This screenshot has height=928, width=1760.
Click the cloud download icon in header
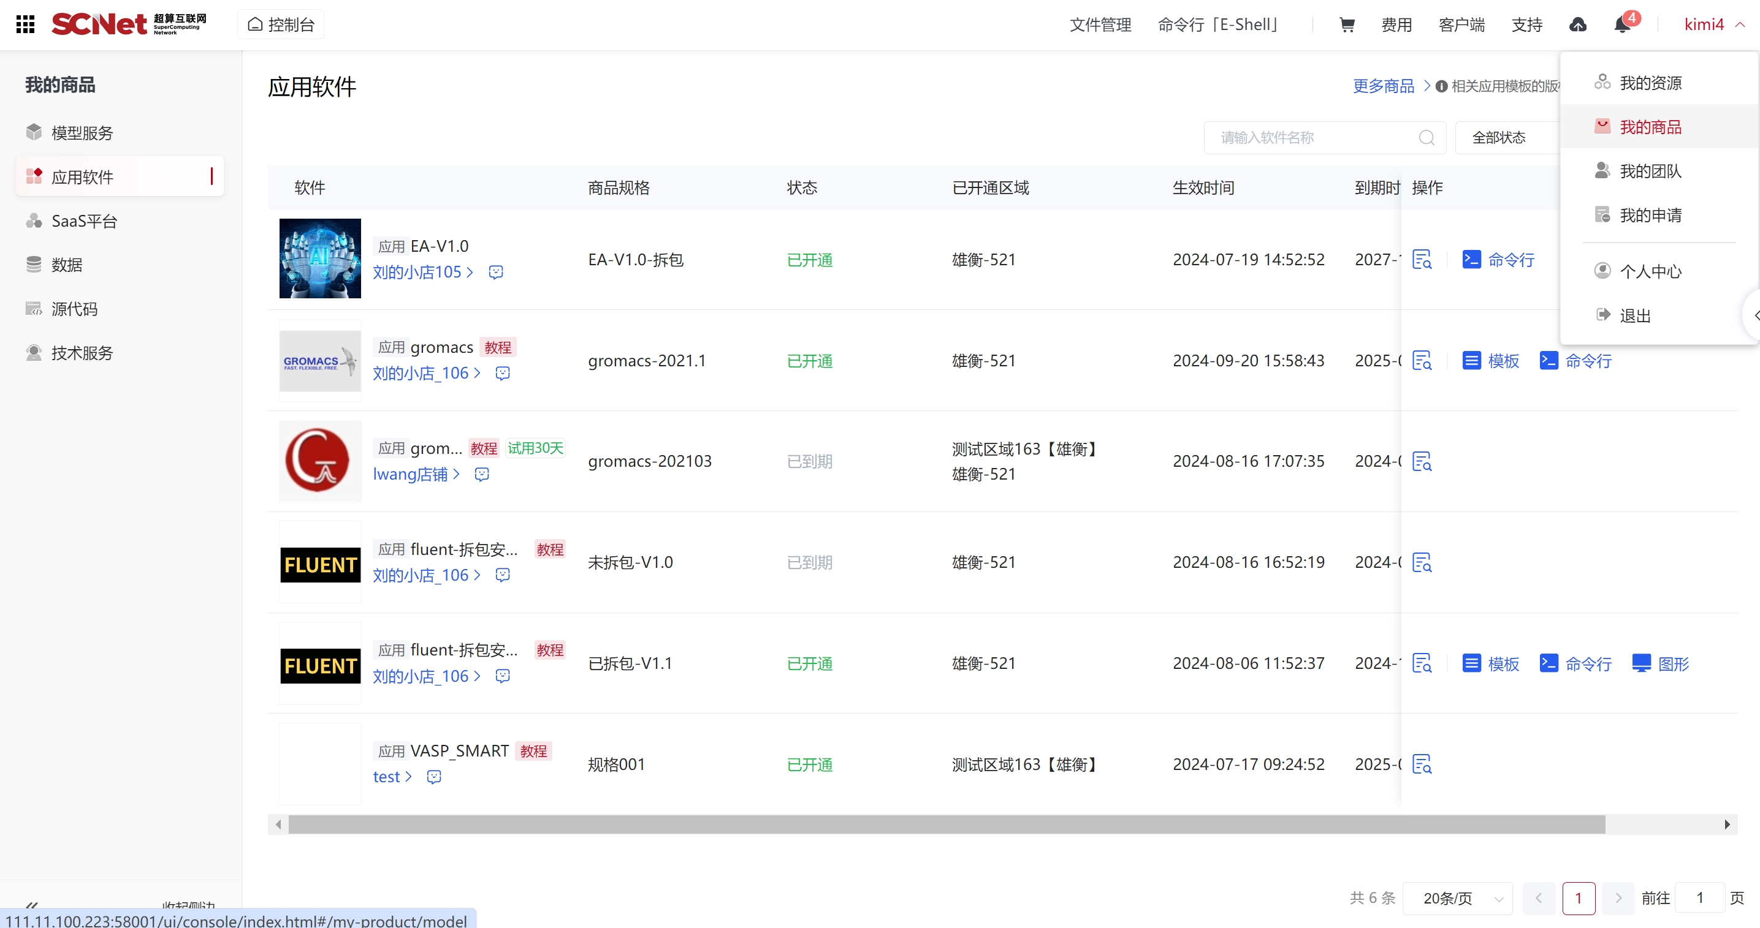(x=1577, y=25)
